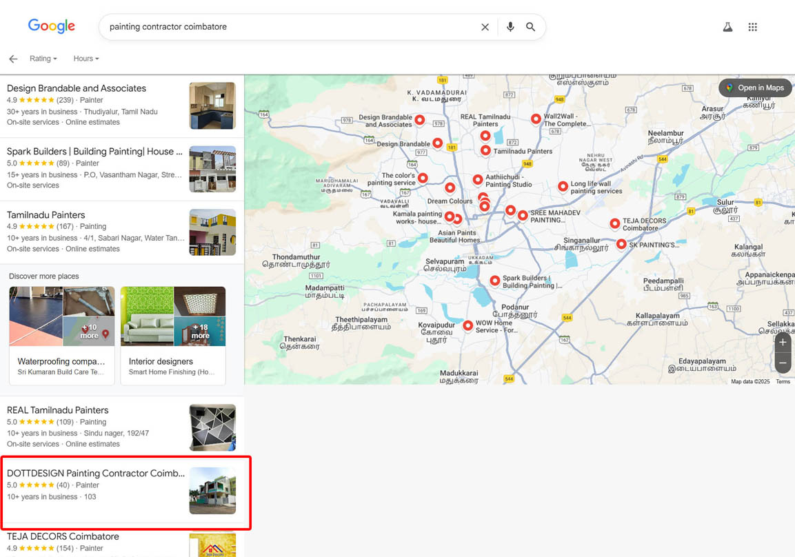Open the Waterproofing companies card
Viewport: 795px width, 557px height.
[x=61, y=336]
